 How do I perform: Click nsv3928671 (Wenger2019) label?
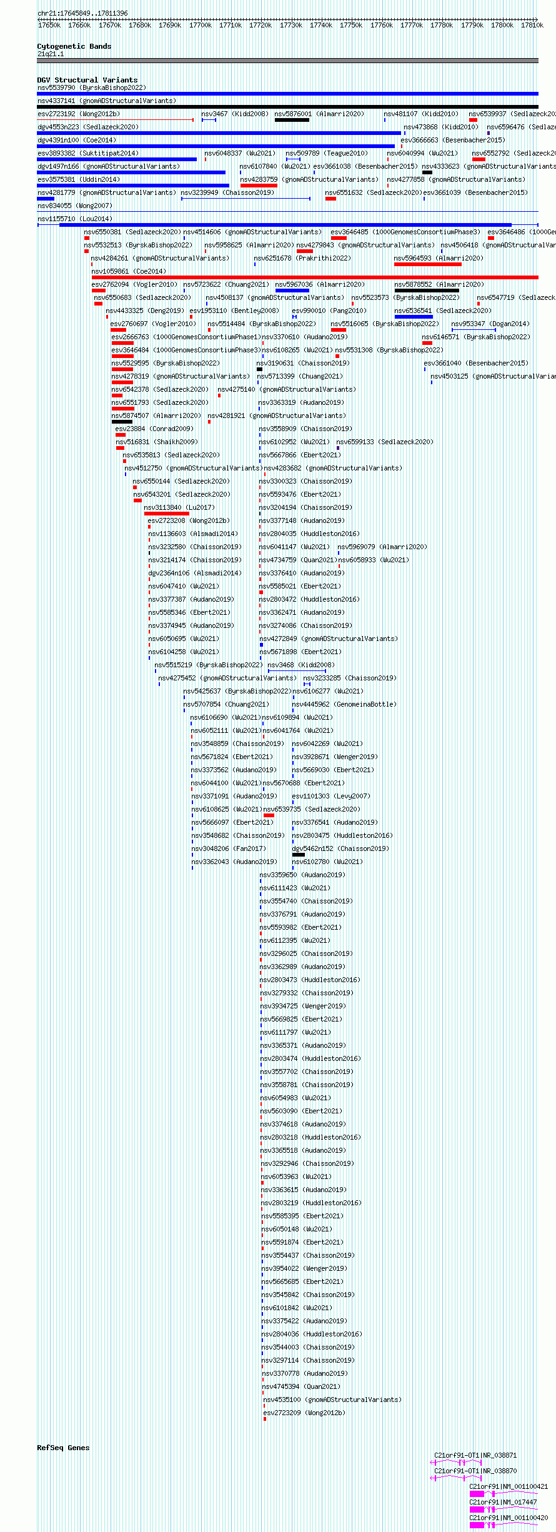point(335,757)
